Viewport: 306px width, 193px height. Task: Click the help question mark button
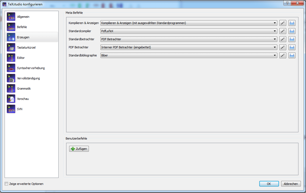(x=287, y=3)
